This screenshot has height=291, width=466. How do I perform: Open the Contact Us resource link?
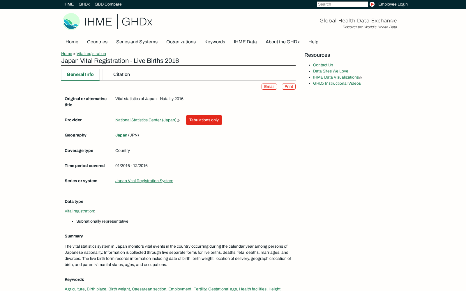pos(323,65)
